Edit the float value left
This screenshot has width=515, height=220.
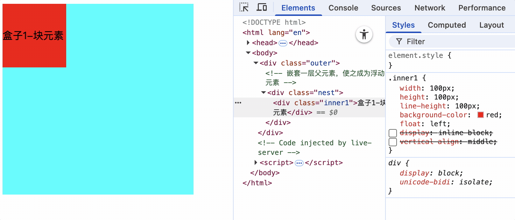coord(438,124)
